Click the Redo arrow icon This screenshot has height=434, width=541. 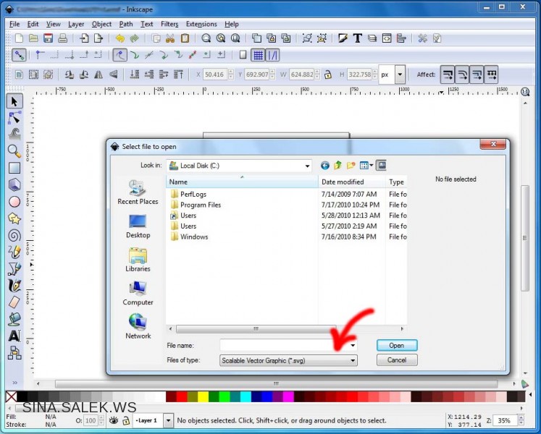tap(134, 38)
